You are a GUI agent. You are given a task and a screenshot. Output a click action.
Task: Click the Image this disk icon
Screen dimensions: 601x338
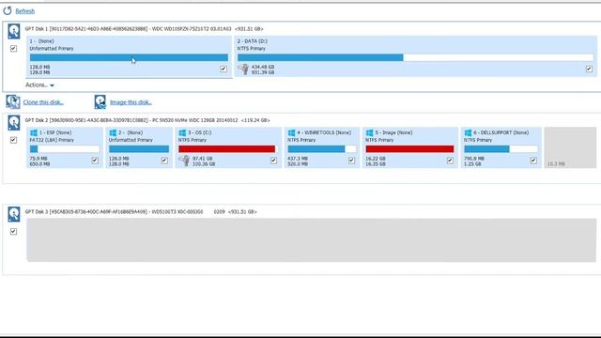pyautogui.click(x=100, y=102)
